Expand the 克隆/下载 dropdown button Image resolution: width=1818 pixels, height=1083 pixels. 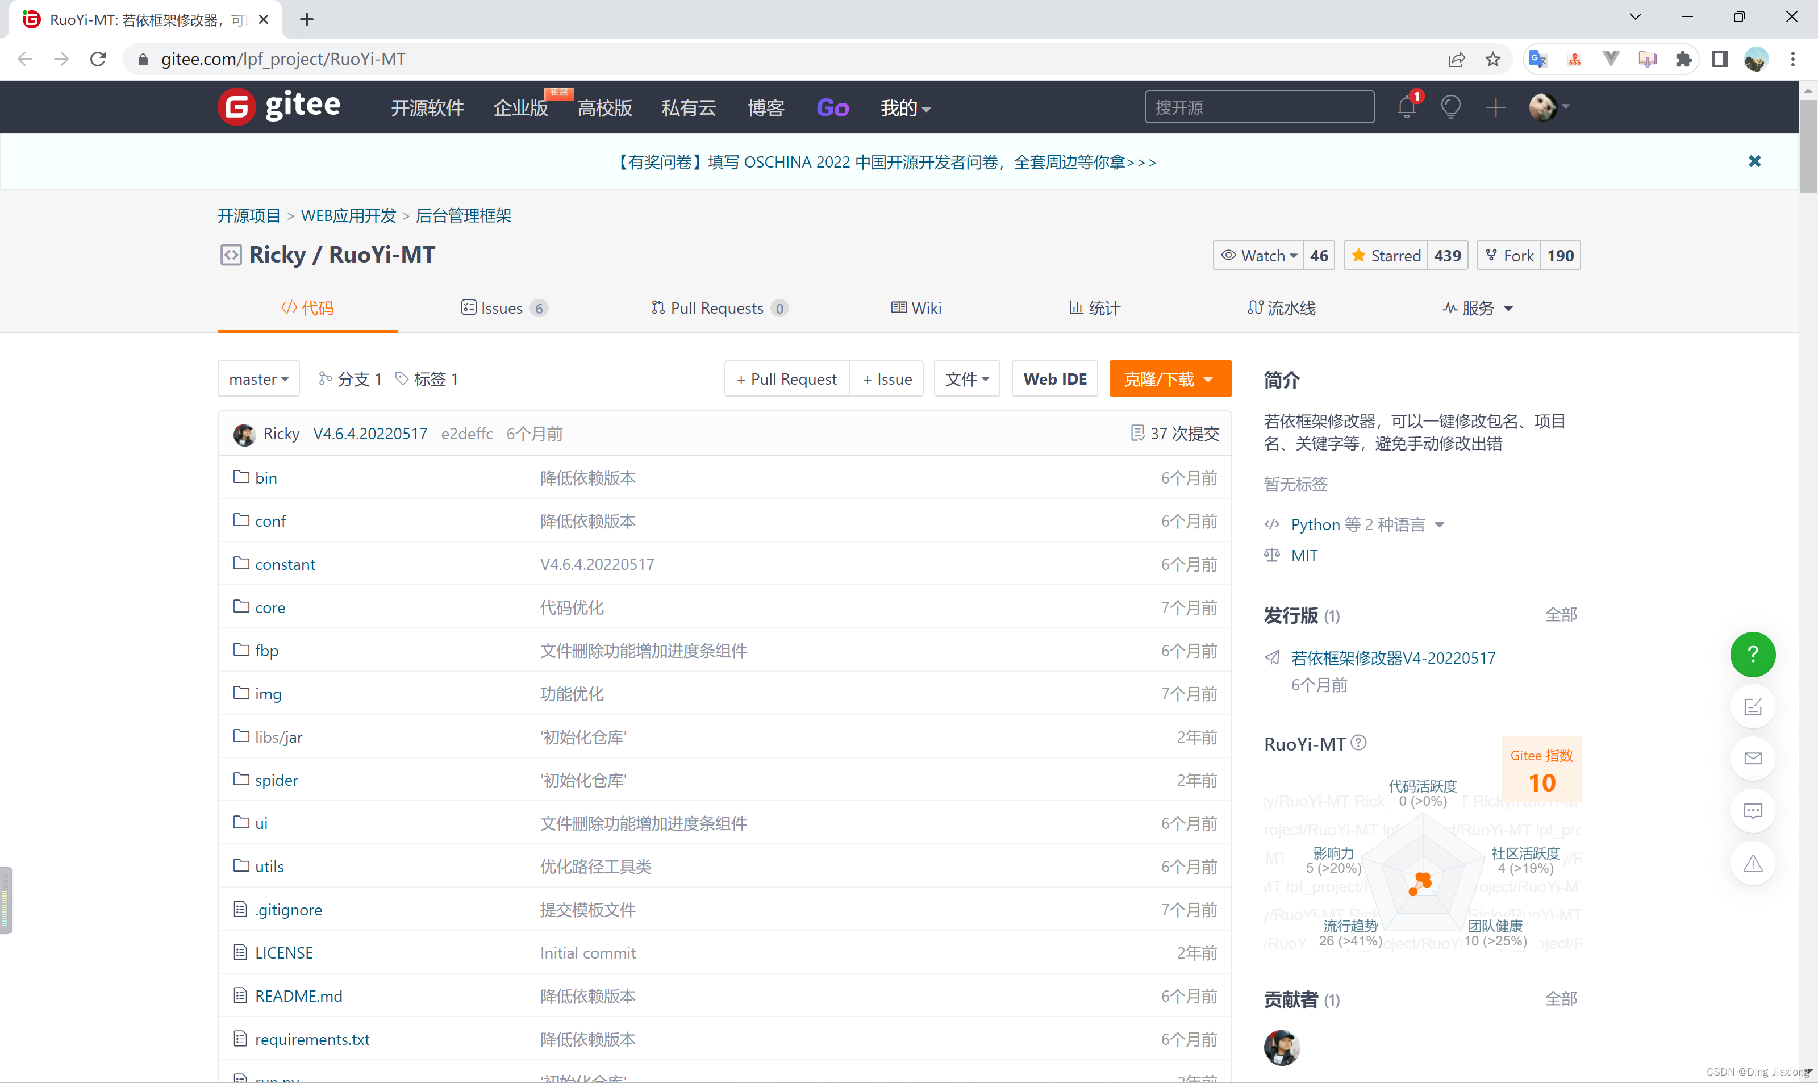coord(1170,379)
